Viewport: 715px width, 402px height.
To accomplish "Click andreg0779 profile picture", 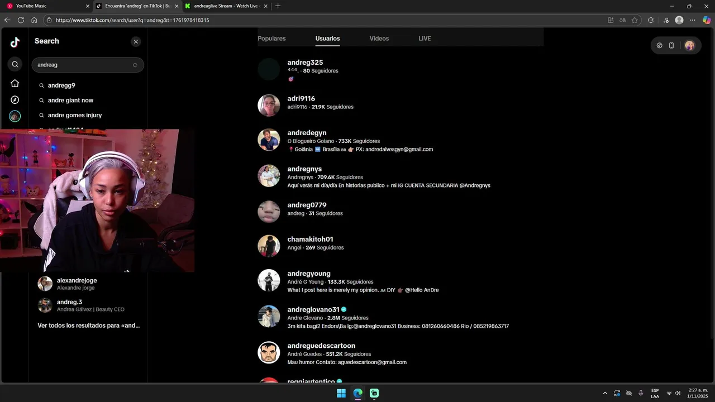I will click(x=269, y=212).
